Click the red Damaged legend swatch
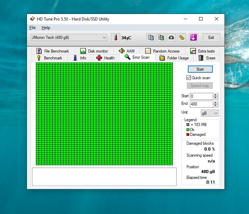The width and height of the screenshot is (249, 214). pos(188,134)
